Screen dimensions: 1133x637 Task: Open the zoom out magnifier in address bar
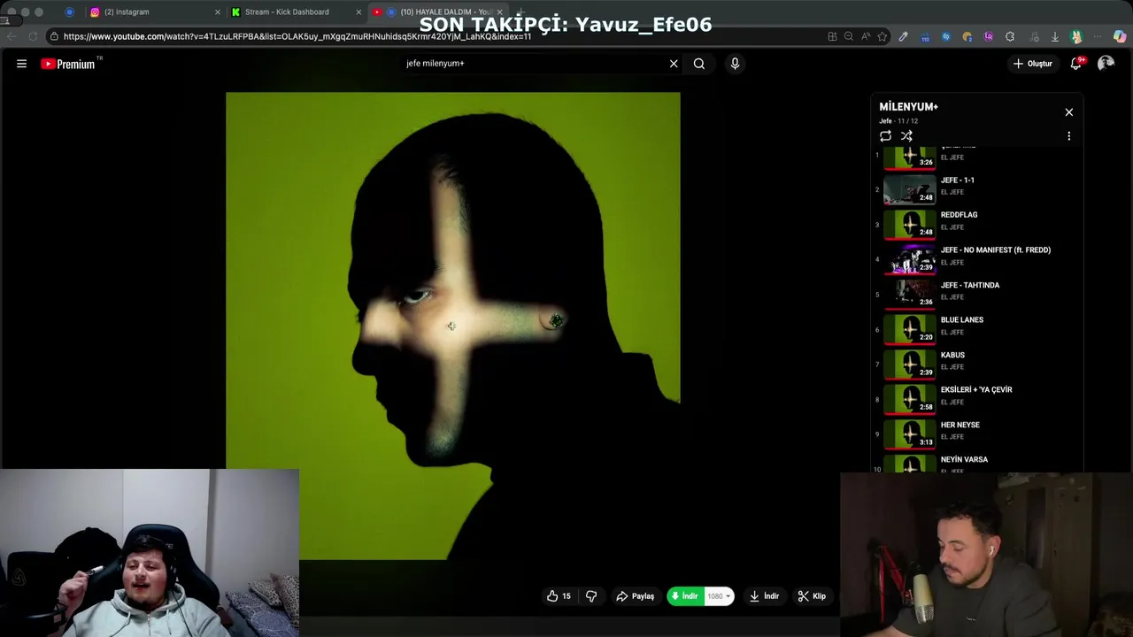(849, 36)
